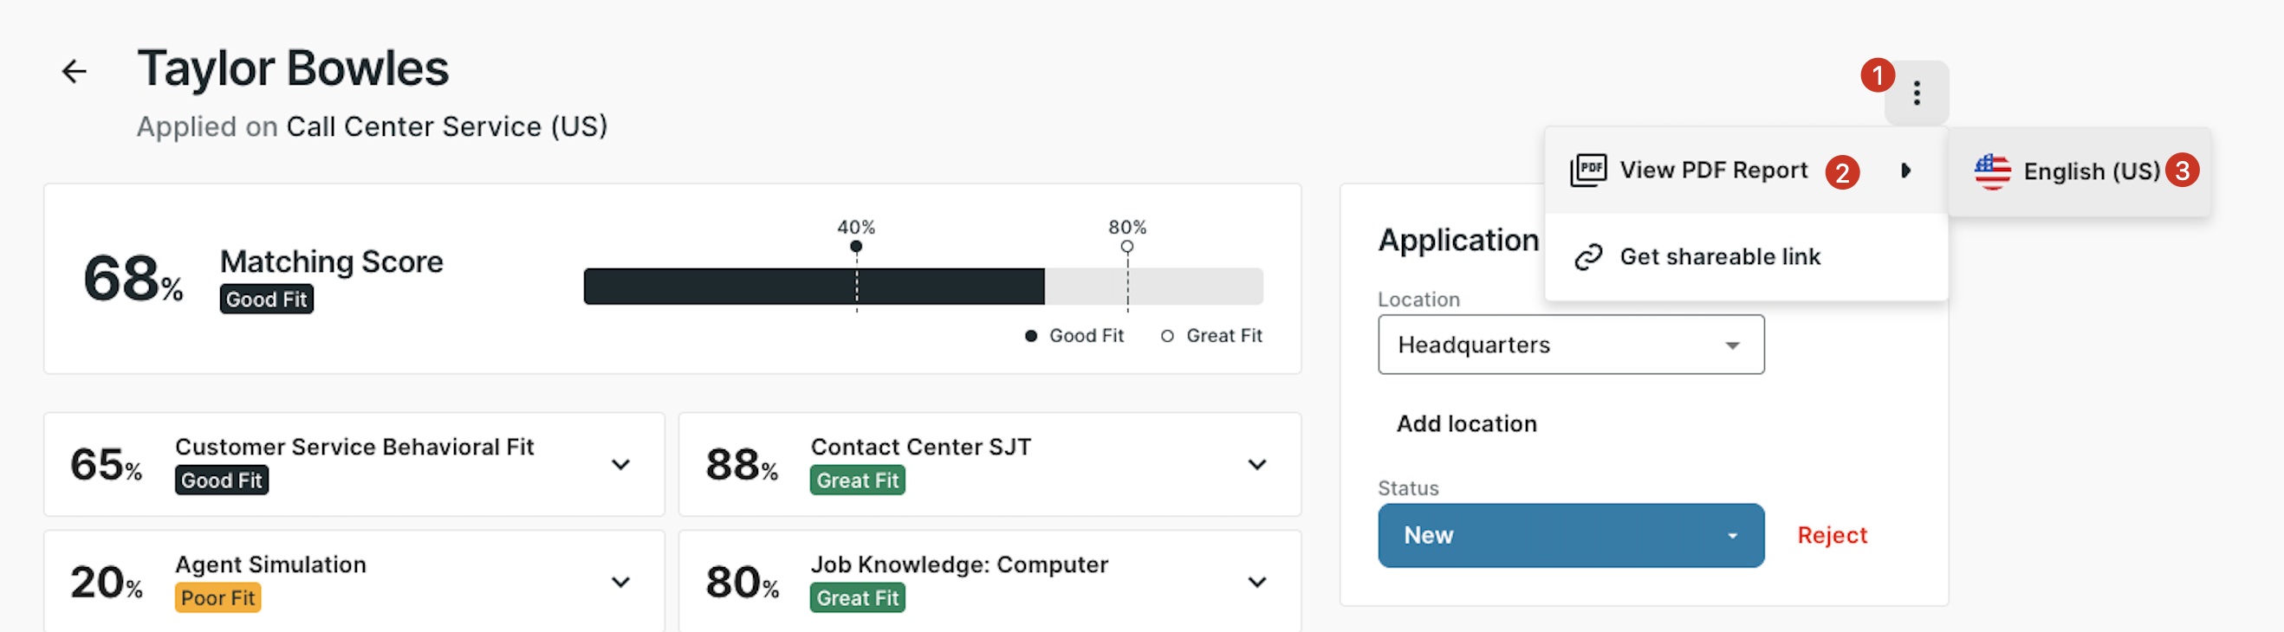Open the three-dot options menu
Viewport: 2284px width, 632px height.
tap(1916, 94)
